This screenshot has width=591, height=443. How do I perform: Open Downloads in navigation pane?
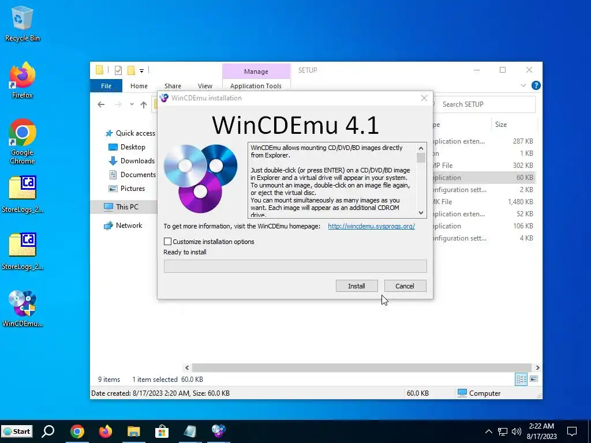tap(132, 161)
